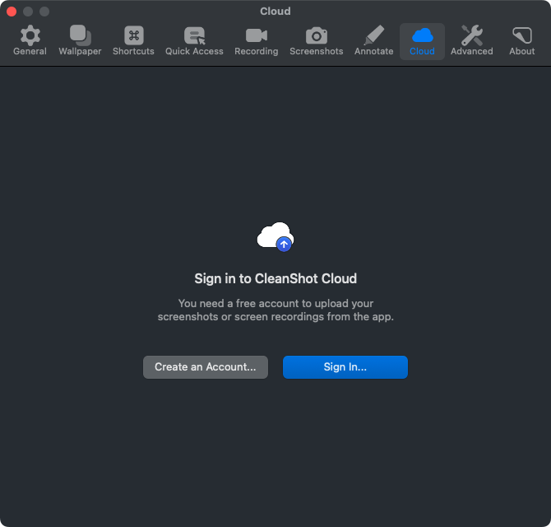This screenshot has height=527, width=551.
Task: Open the Quick Access preferences tab
Action: [194, 41]
